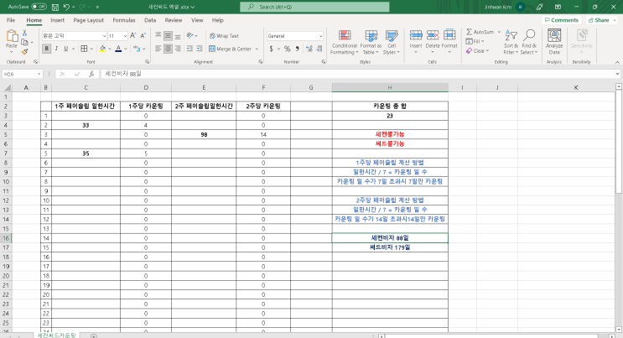Select row 16 header
Image resolution: width=623 pixels, height=338 pixels.
coord(6,238)
